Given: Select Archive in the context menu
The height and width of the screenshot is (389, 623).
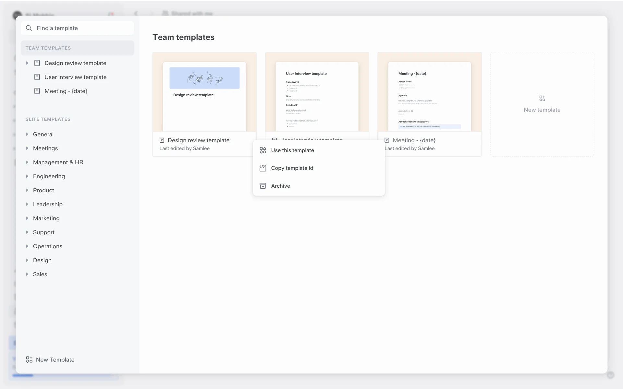Looking at the screenshot, I should (280, 186).
